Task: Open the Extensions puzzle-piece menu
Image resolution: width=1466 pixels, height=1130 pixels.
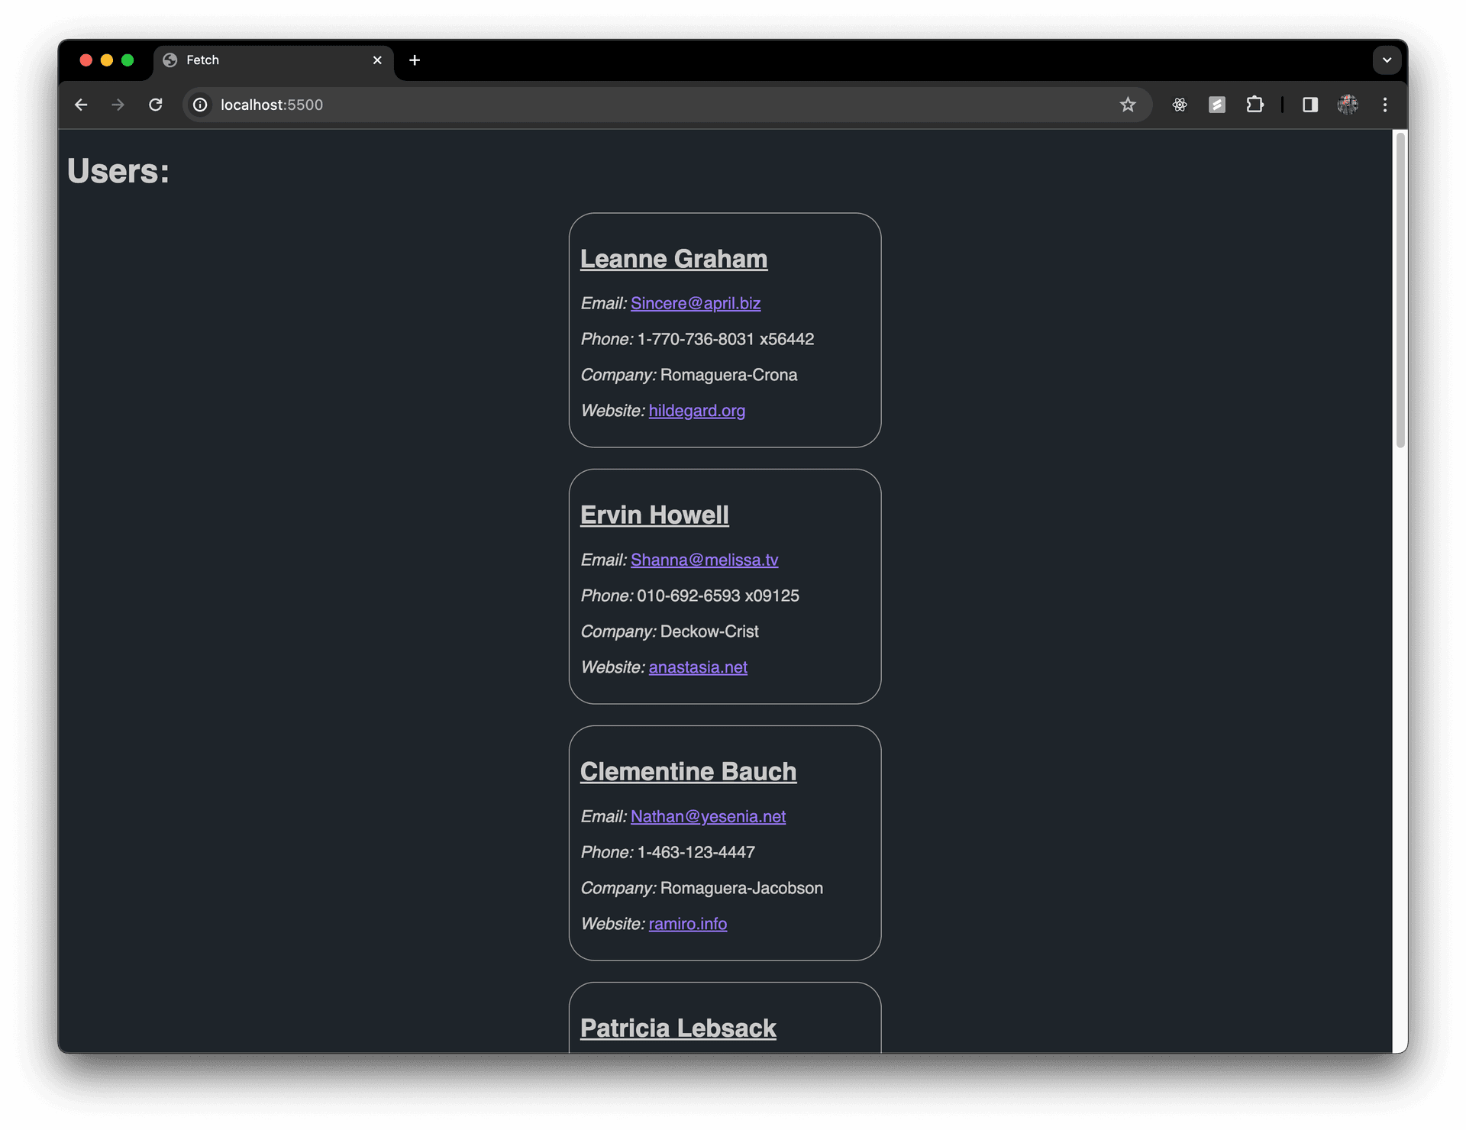Action: [1254, 105]
